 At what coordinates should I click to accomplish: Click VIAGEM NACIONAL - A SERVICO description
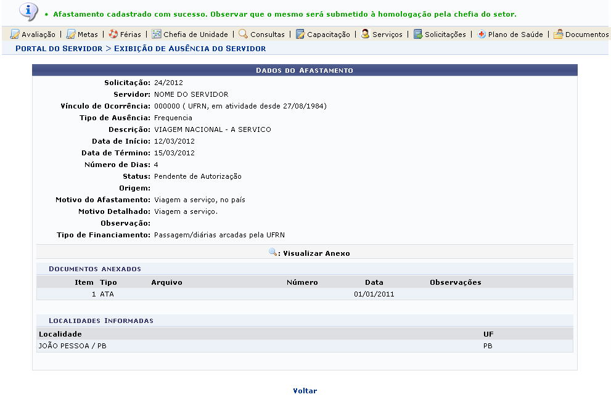coord(212,129)
